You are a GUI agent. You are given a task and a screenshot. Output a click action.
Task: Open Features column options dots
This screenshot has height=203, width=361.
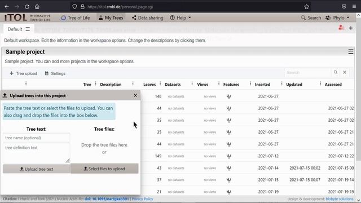pos(250,83)
